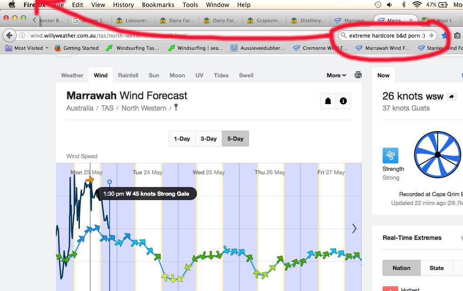Click the blue wind Strength icon
The height and width of the screenshot is (291, 463).
click(x=390, y=156)
